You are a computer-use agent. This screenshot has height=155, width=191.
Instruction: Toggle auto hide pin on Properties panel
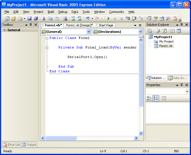pyautogui.click(x=182, y=85)
